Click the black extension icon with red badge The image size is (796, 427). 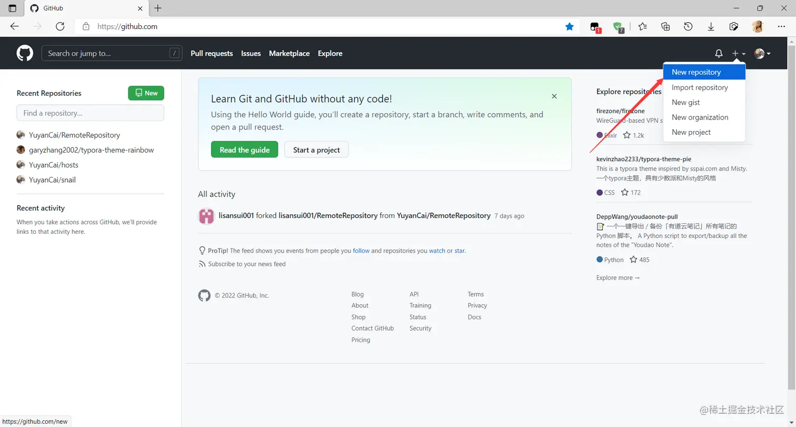(595, 27)
